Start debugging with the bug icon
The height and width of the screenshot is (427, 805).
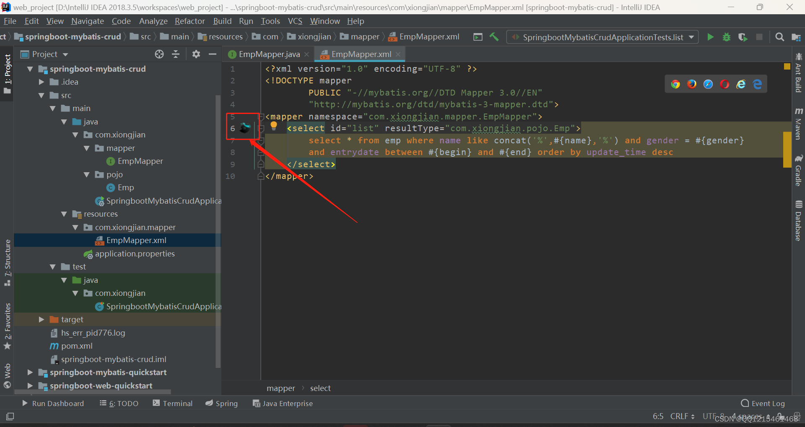(x=727, y=37)
